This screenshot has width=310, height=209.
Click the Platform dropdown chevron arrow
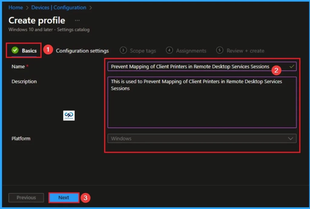click(x=291, y=138)
